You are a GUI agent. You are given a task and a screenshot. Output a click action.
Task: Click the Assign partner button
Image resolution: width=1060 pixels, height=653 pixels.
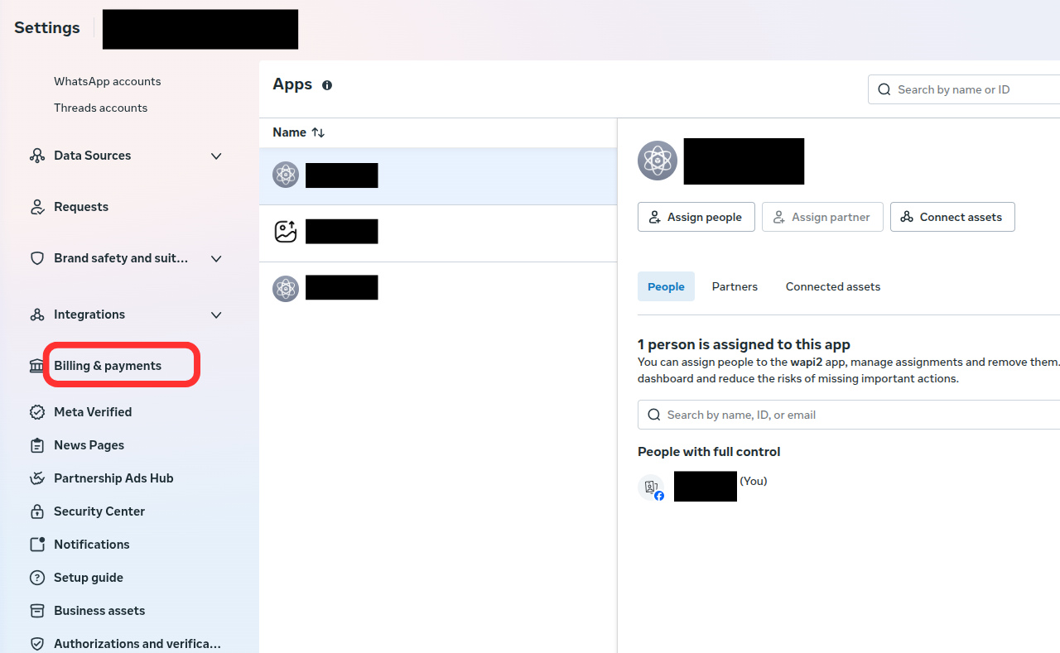point(822,217)
